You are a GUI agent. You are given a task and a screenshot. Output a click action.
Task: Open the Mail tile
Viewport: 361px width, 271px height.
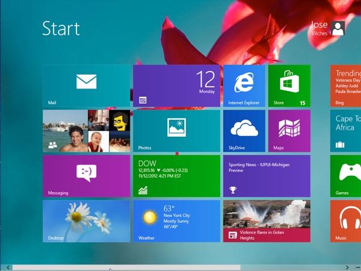click(x=86, y=86)
